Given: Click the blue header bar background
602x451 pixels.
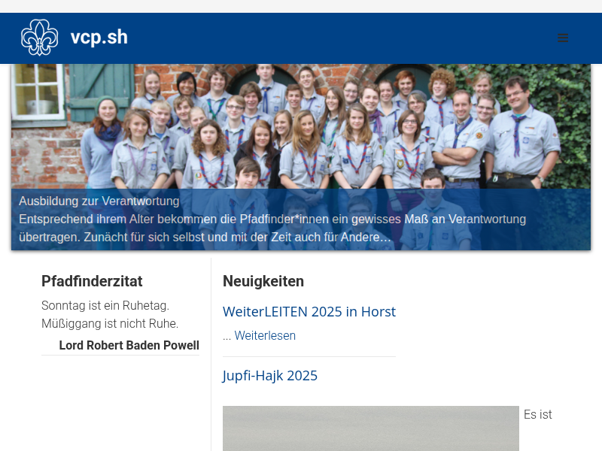Looking at the screenshot, I should (x=339, y=38).
